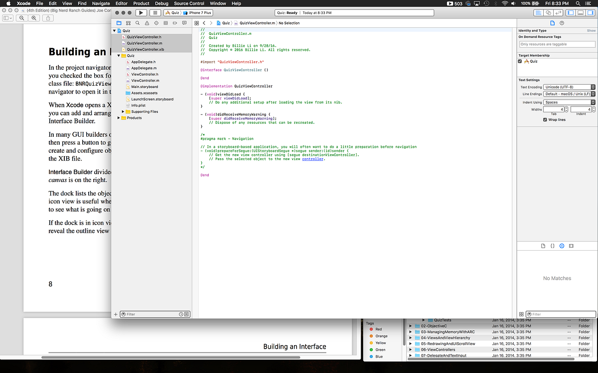The image size is (598, 373).
Task: Open the Find navigator (magnifying glass icon)
Action: (x=138, y=23)
